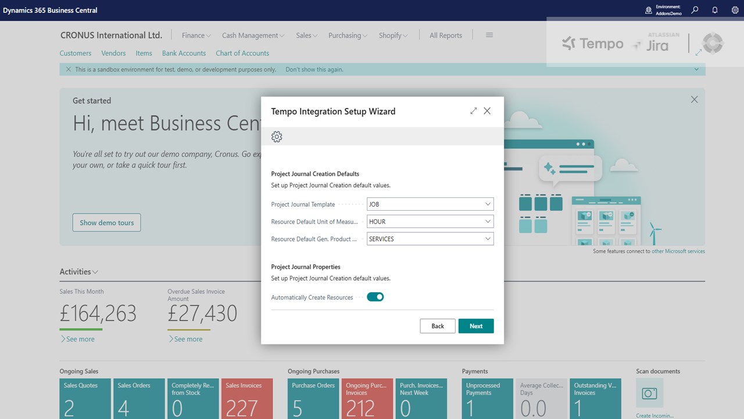Expand the notification bar chevron
The width and height of the screenshot is (744, 419).
696,69
